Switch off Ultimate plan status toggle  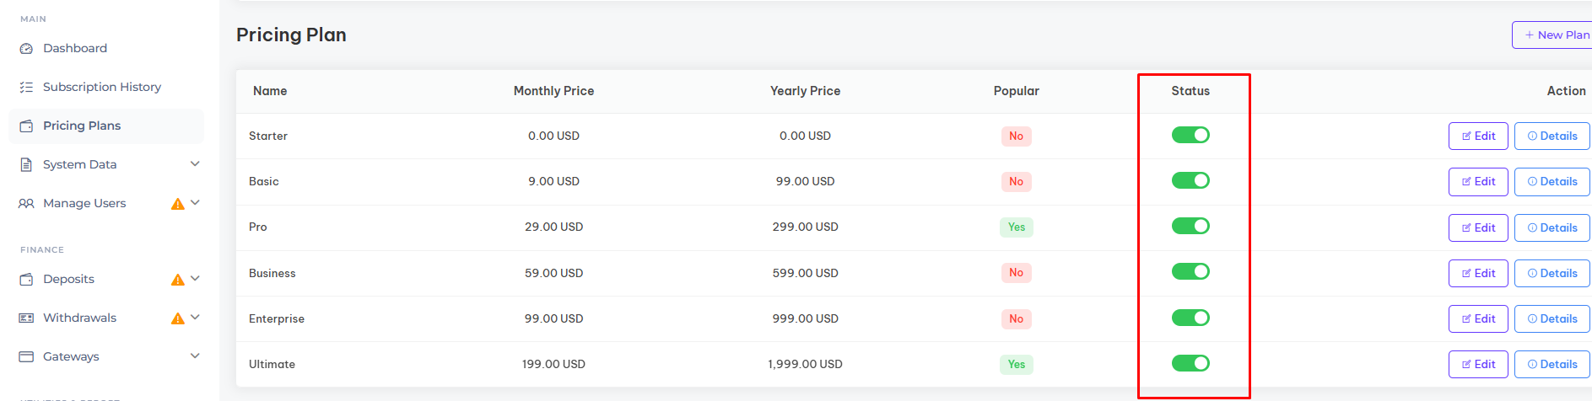click(1190, 363)
